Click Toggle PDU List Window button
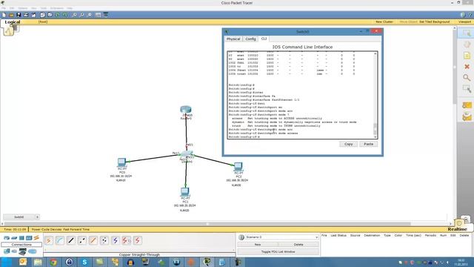This screenshot has height=267, width=474. 278,251
